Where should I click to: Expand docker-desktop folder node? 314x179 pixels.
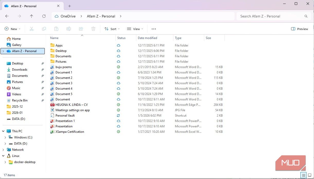click(x=5, y=162)
